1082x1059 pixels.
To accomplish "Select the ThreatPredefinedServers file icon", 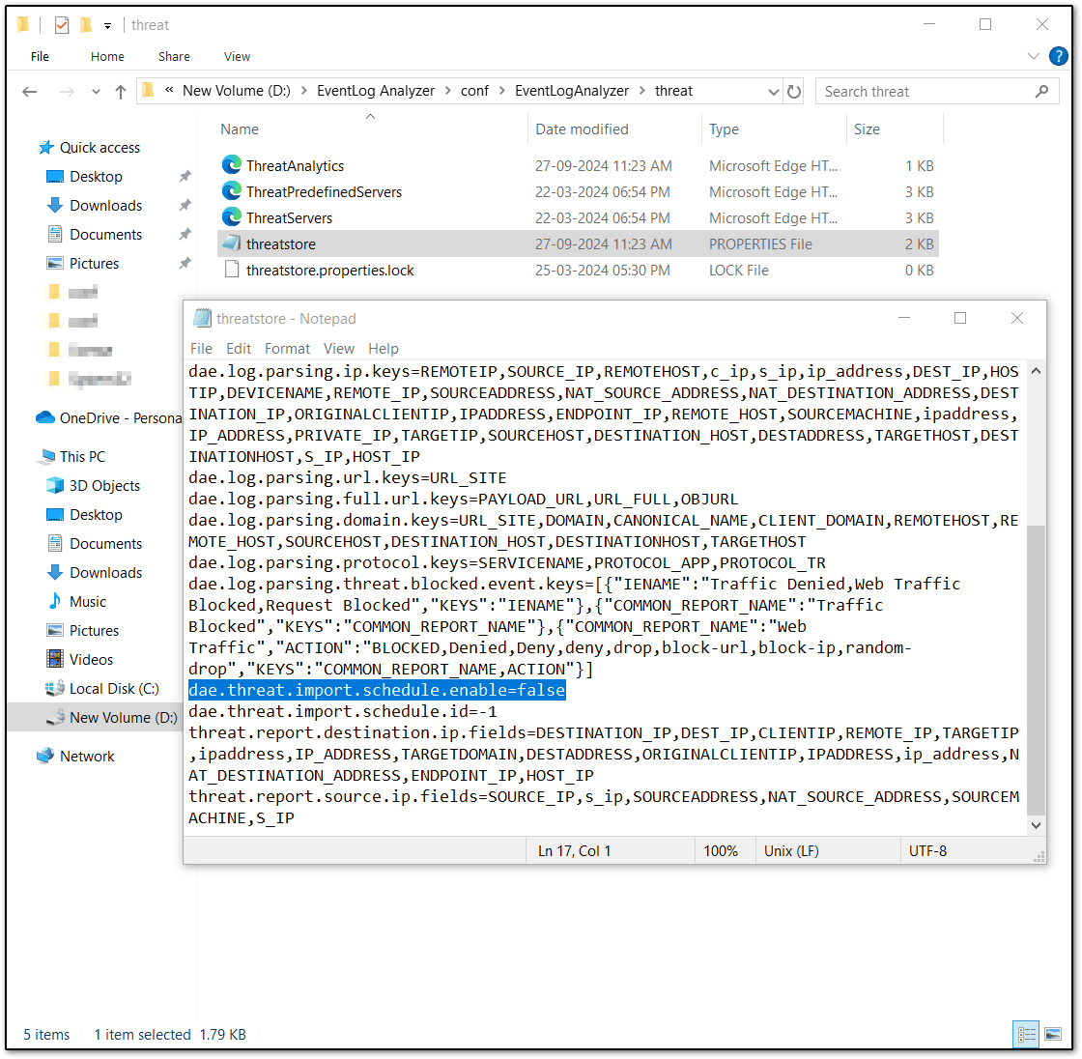I will (x=232, y=191).
